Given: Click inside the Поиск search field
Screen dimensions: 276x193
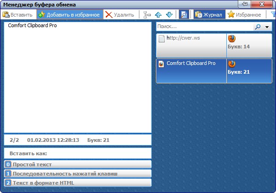Looking at the screenshot, I should tap(205, 27).
